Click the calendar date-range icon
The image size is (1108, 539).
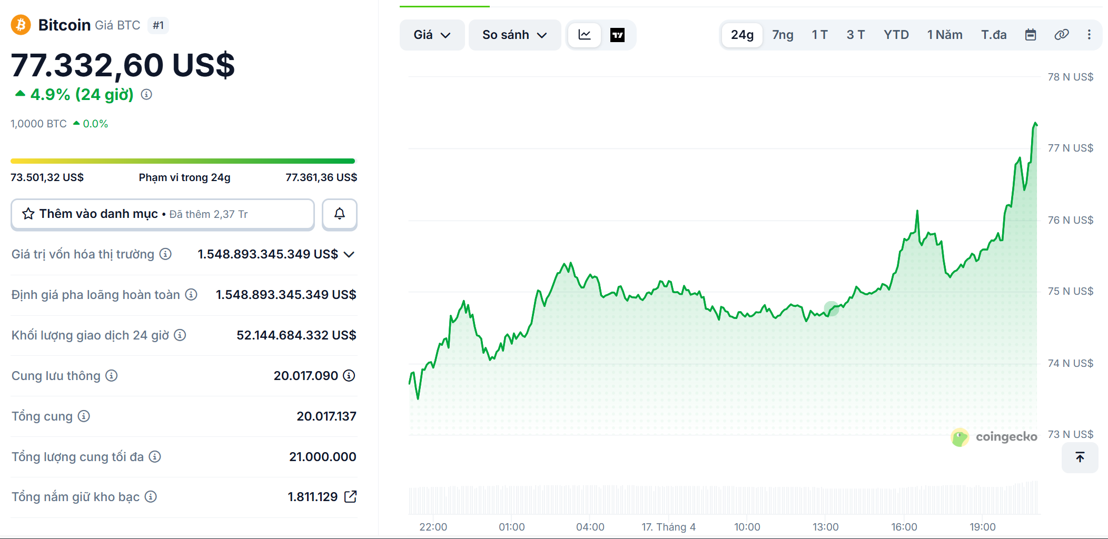[x=1031, y=34]
